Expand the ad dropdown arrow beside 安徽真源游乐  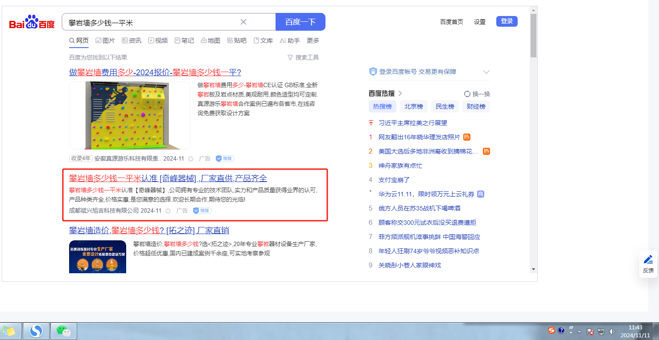(x=191, y=159)
